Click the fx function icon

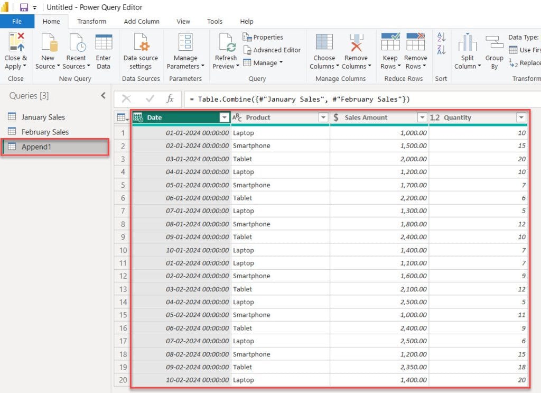coord(170,99)
